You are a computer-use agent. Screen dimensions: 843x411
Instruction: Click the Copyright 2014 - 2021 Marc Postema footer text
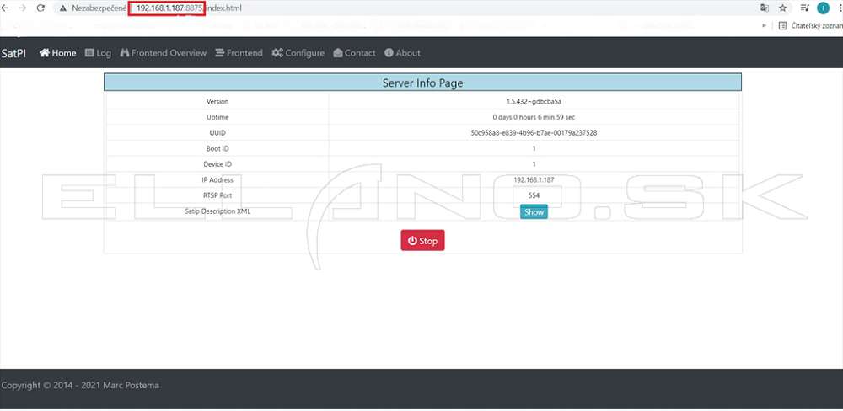[80, 385]
